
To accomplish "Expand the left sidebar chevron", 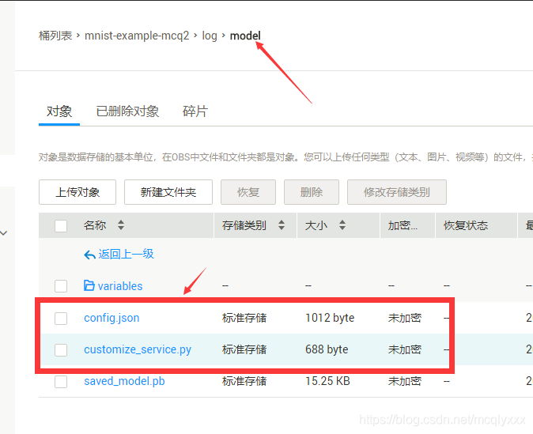I will (4, 233).
